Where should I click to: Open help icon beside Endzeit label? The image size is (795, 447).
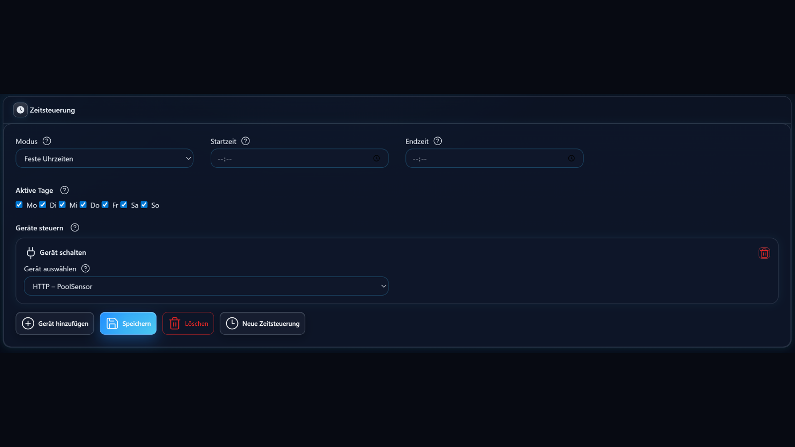(x=438, y=141)
